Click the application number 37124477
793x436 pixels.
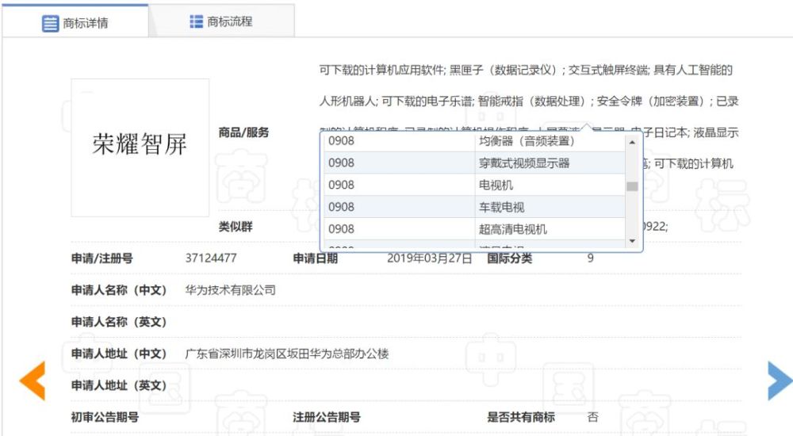pyautogui.click(x=211, y=258)
